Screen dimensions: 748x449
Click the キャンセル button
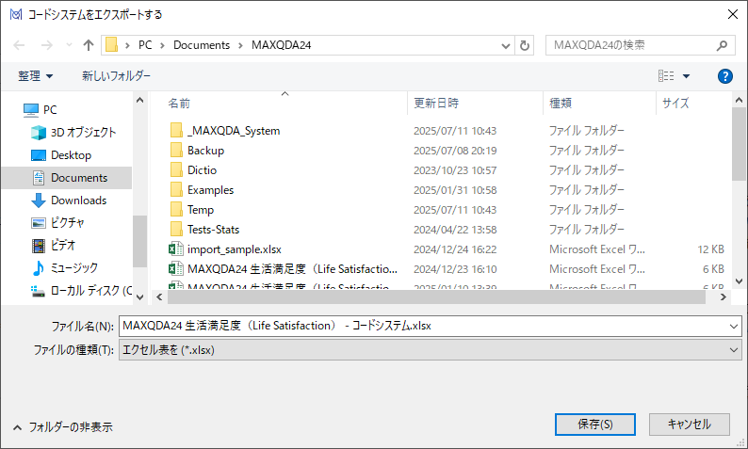[690, 425]
